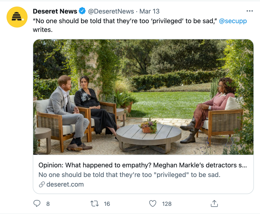
Task: Click the chain link icon beside deseret.com
Action: coord(42,185)
